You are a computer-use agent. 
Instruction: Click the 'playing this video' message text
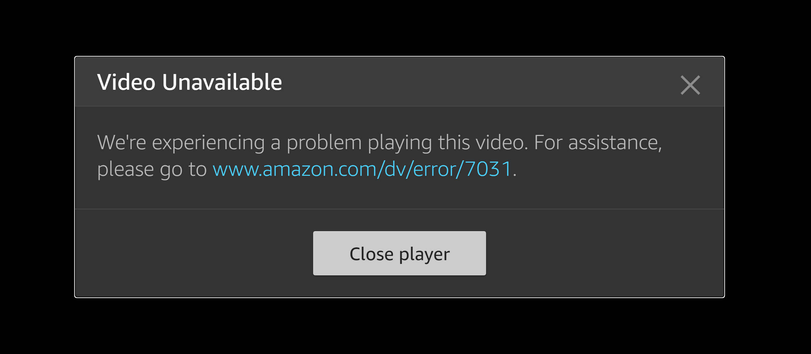point(448,142)
